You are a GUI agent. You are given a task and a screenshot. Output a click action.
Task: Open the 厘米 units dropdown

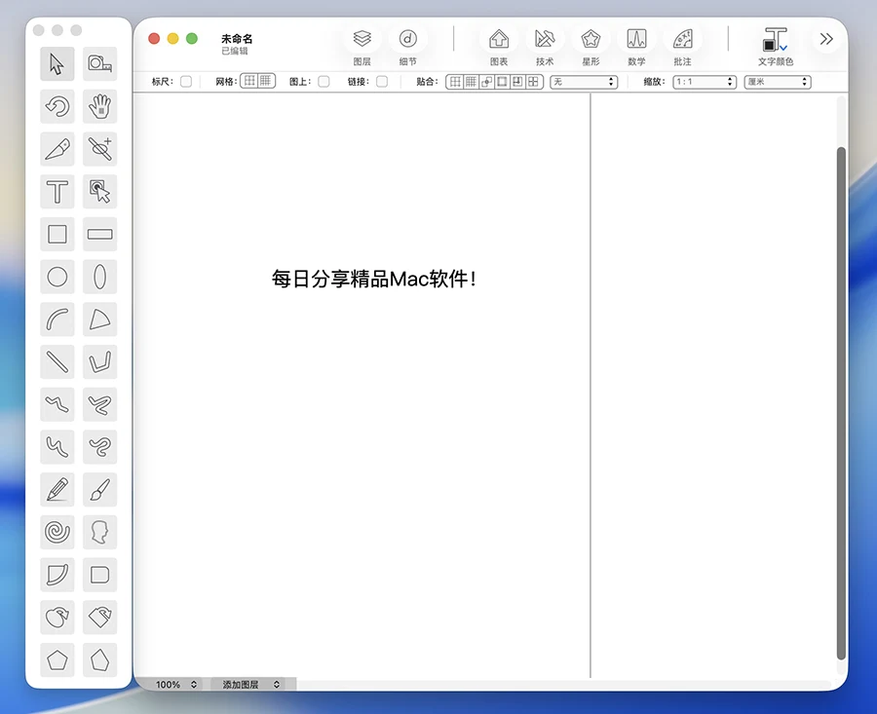pyautogui.click(x=777, y=82)
